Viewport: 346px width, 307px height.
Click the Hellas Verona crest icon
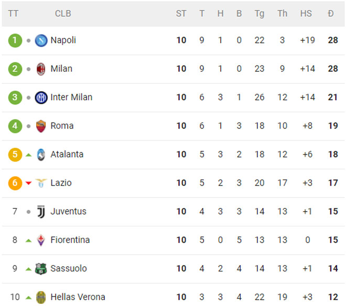[x=41, y=297]
